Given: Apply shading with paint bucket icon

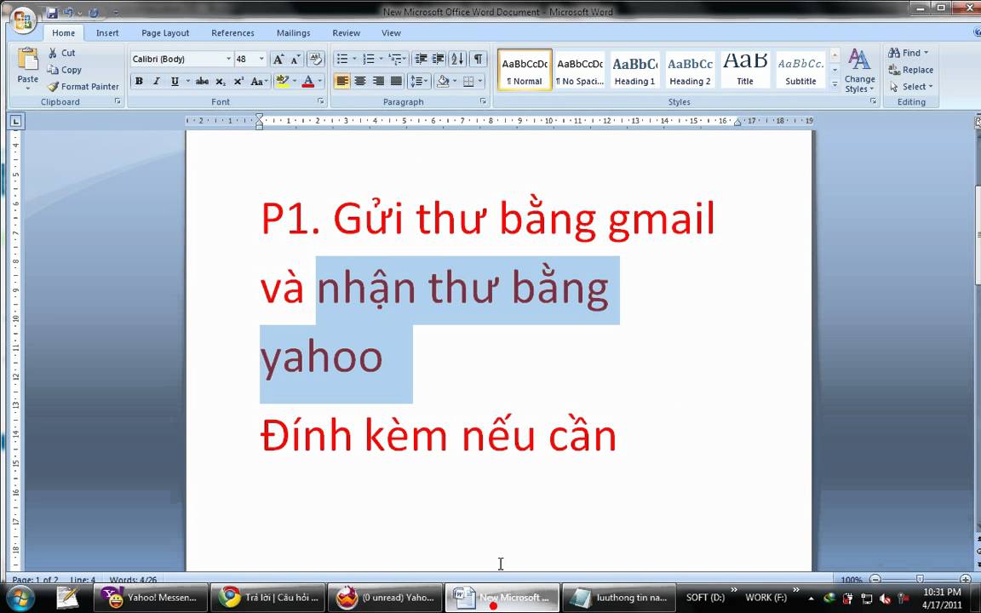Looking at the screenshot, I should (x=443, y=82).
